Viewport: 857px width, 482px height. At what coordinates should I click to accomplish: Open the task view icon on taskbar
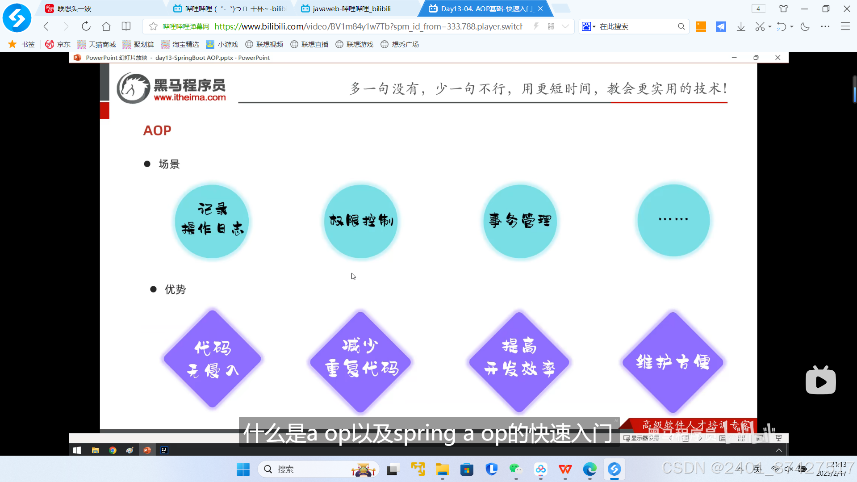pyautogui.click(x=392, y=469)
